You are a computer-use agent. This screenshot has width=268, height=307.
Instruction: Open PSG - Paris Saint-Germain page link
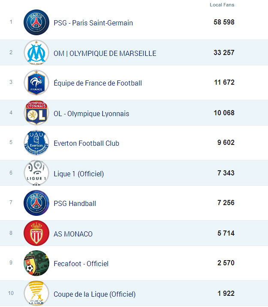click(x=93, y=23)
